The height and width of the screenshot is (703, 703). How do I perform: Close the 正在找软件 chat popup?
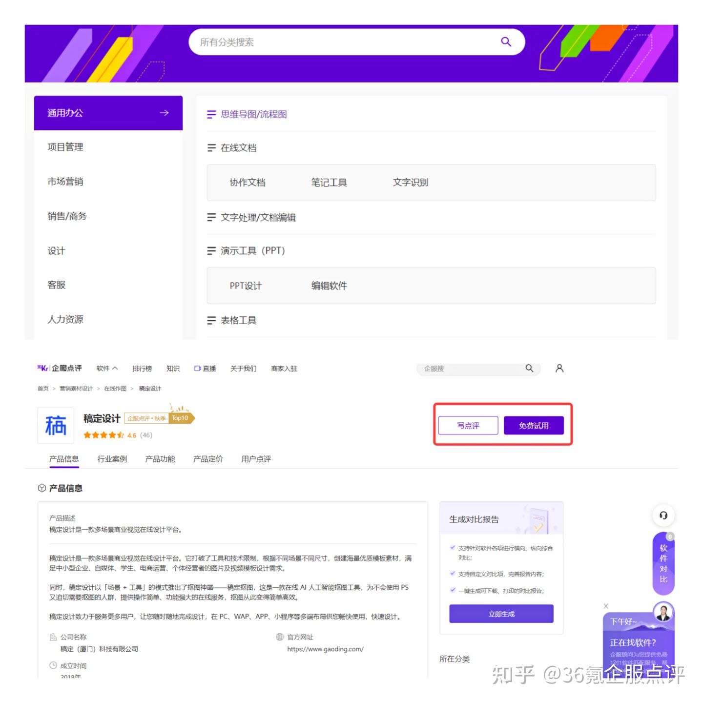click(x=606, y=606)
